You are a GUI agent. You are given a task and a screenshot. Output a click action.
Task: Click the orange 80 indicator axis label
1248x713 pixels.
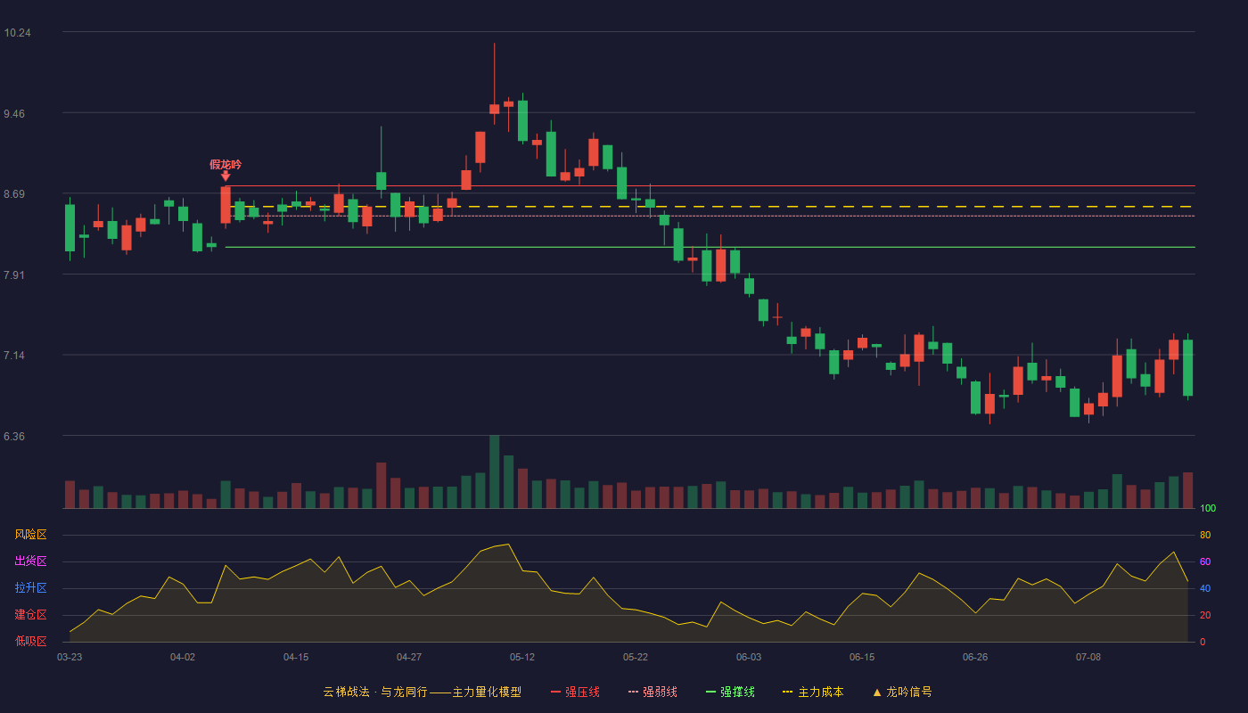coord(1205,535)
